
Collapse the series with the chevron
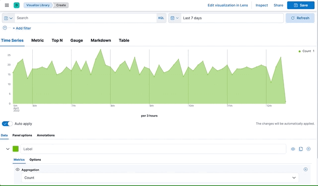(x=8, y=149)
